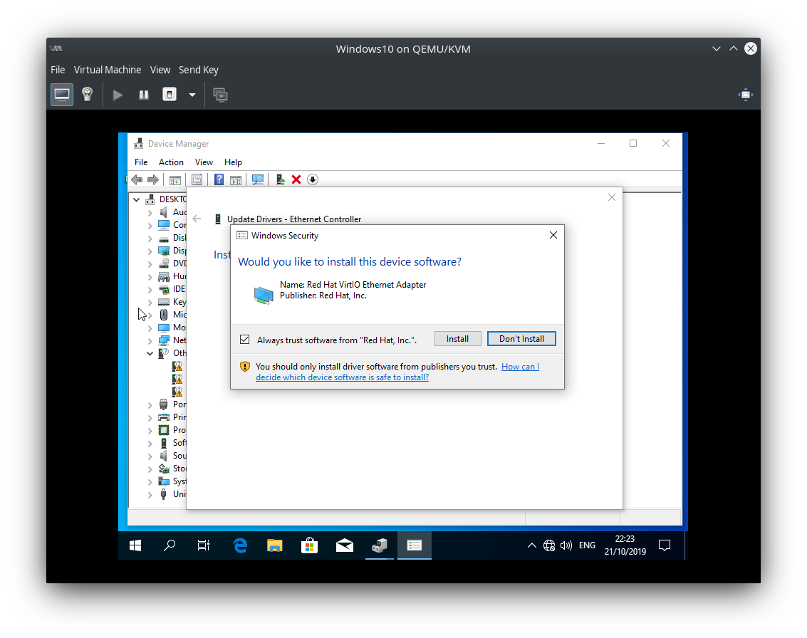Toggle fullscreen view of VM console
Viewport: 807px width, 638px height.
[x=745, y=95]
